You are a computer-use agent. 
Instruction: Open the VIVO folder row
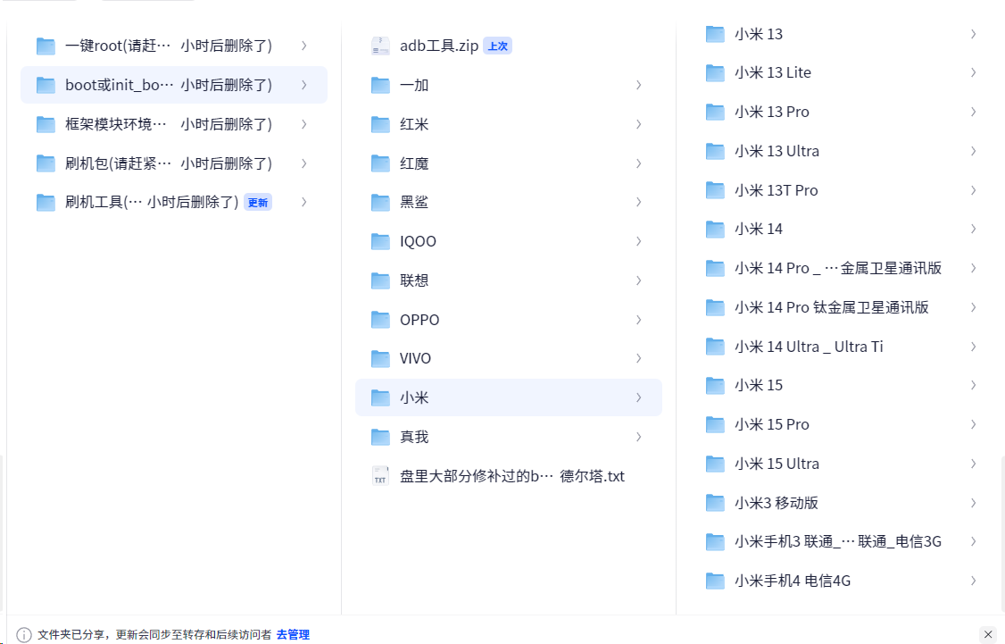click(x=508, y=358)
